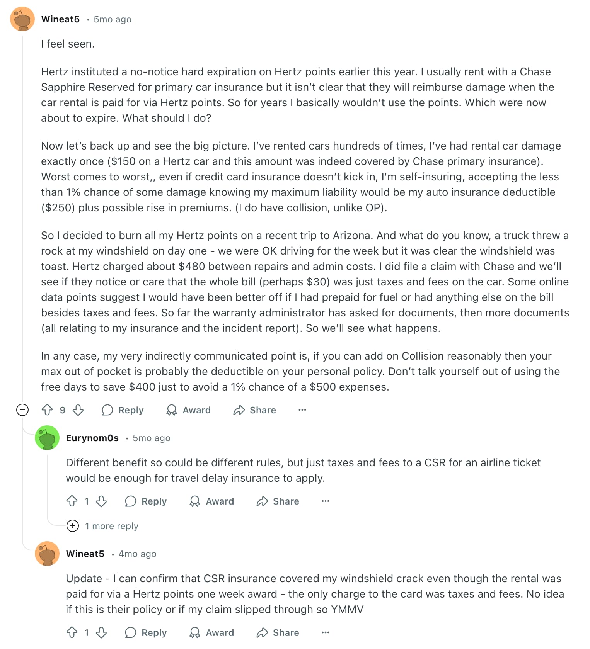Click Eurynom0s's green avatar
This screenshot has height=649, width=590.
(47, 438)
